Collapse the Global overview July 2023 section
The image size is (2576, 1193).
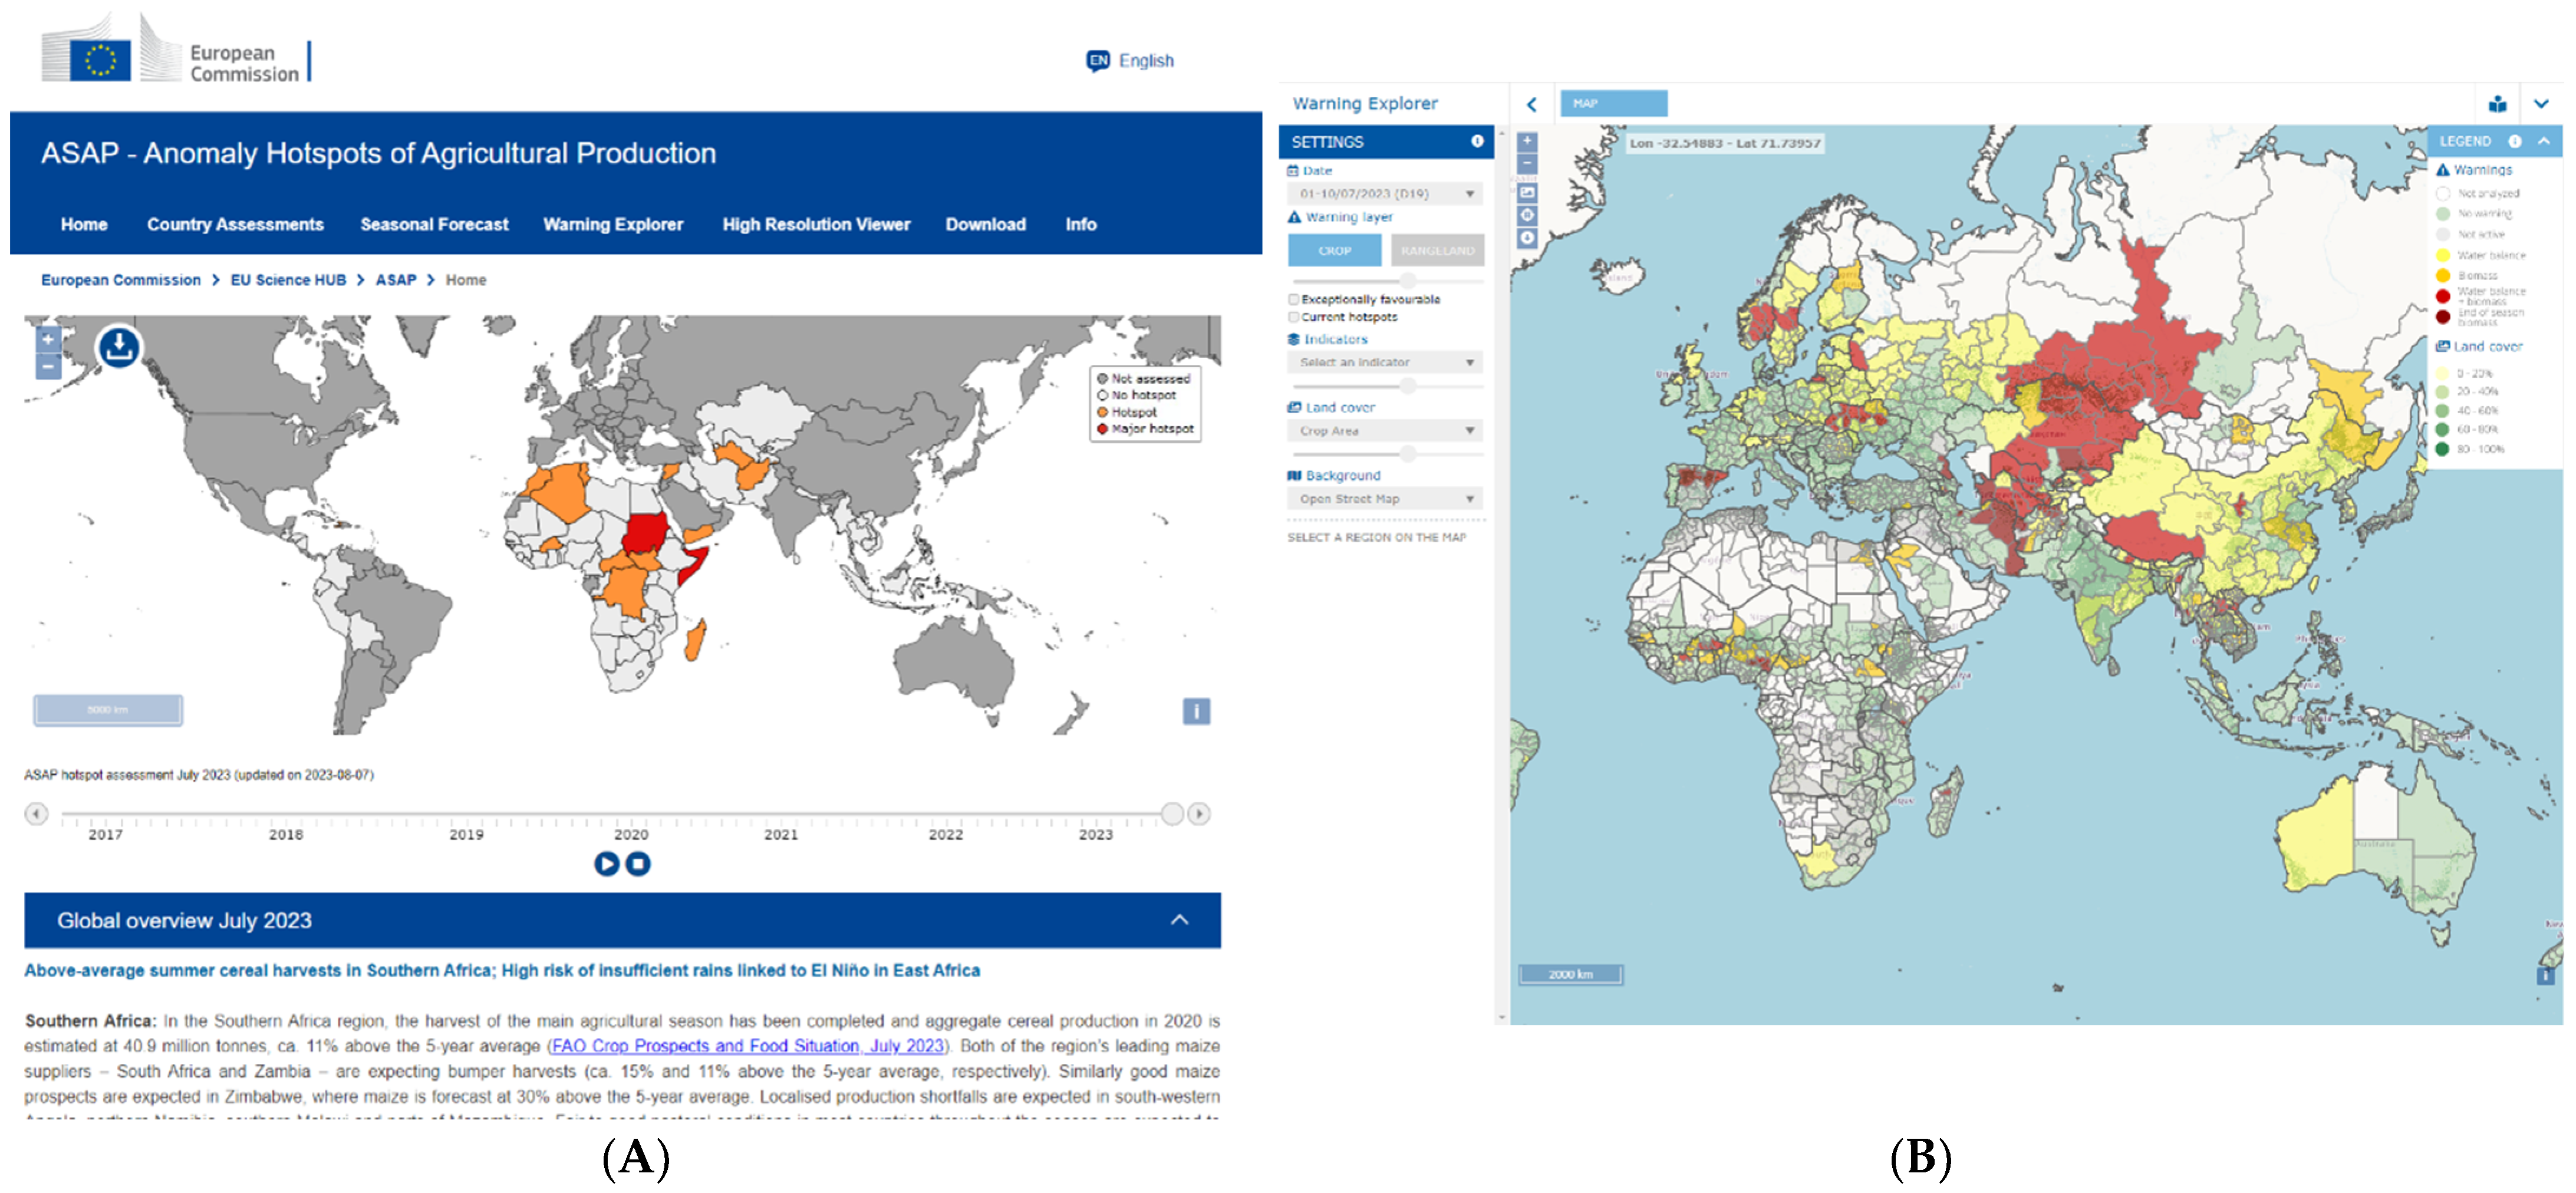coord(1180,920)
